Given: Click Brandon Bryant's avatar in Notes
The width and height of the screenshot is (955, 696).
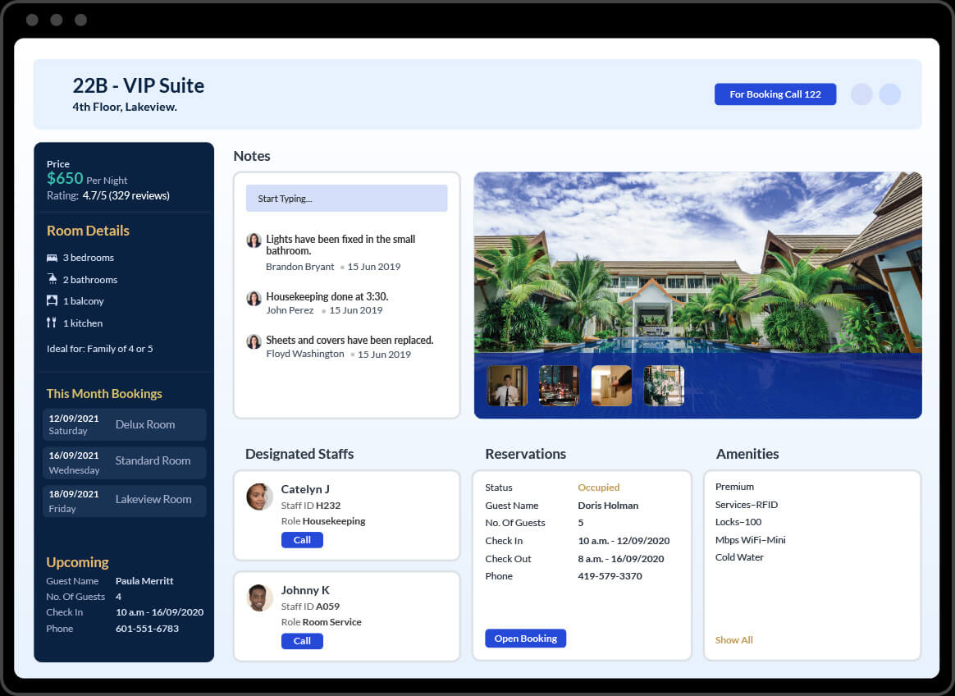Looking at the screenshot, I should [254, 240].
